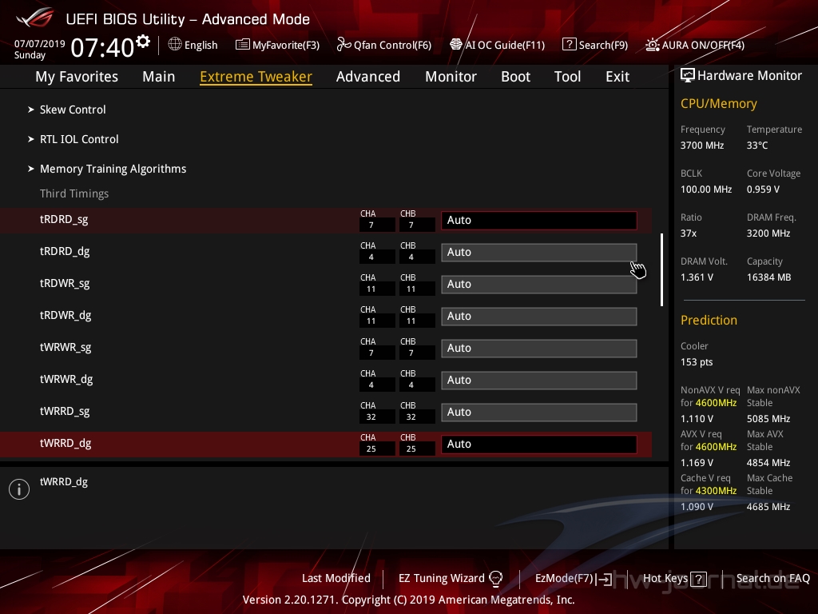Click the tRDWR_dg Auto field
This screenshot has height=614, width=818.
pyautogui.click(x=539, y=316)
